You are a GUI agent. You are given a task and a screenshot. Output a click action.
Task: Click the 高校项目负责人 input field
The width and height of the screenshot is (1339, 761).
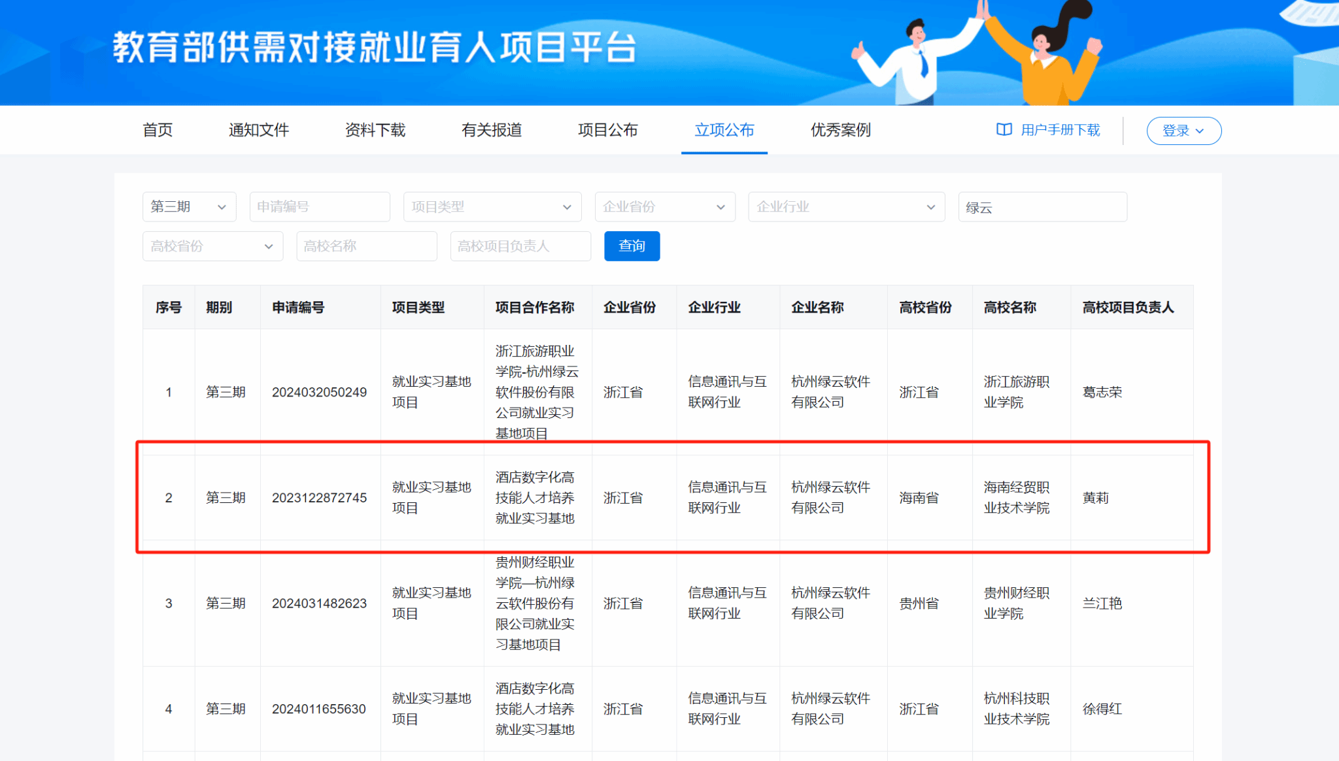tap(520, 246)
